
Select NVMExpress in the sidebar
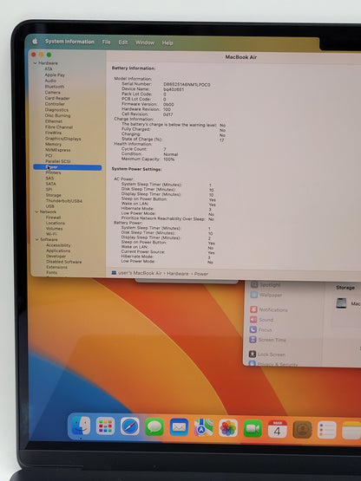58,150
